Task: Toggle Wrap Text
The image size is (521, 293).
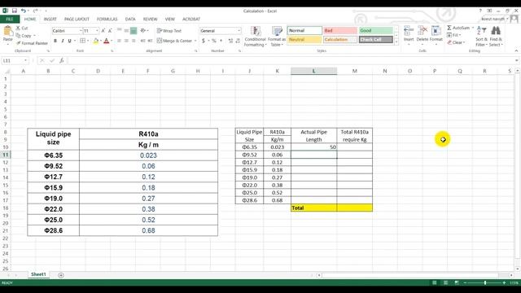Action: coord(169,31)
